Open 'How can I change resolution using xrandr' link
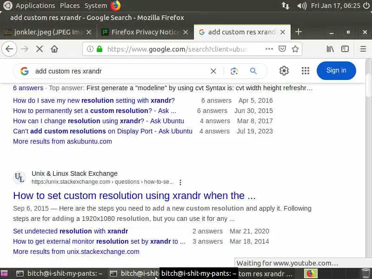 [99, 121]
